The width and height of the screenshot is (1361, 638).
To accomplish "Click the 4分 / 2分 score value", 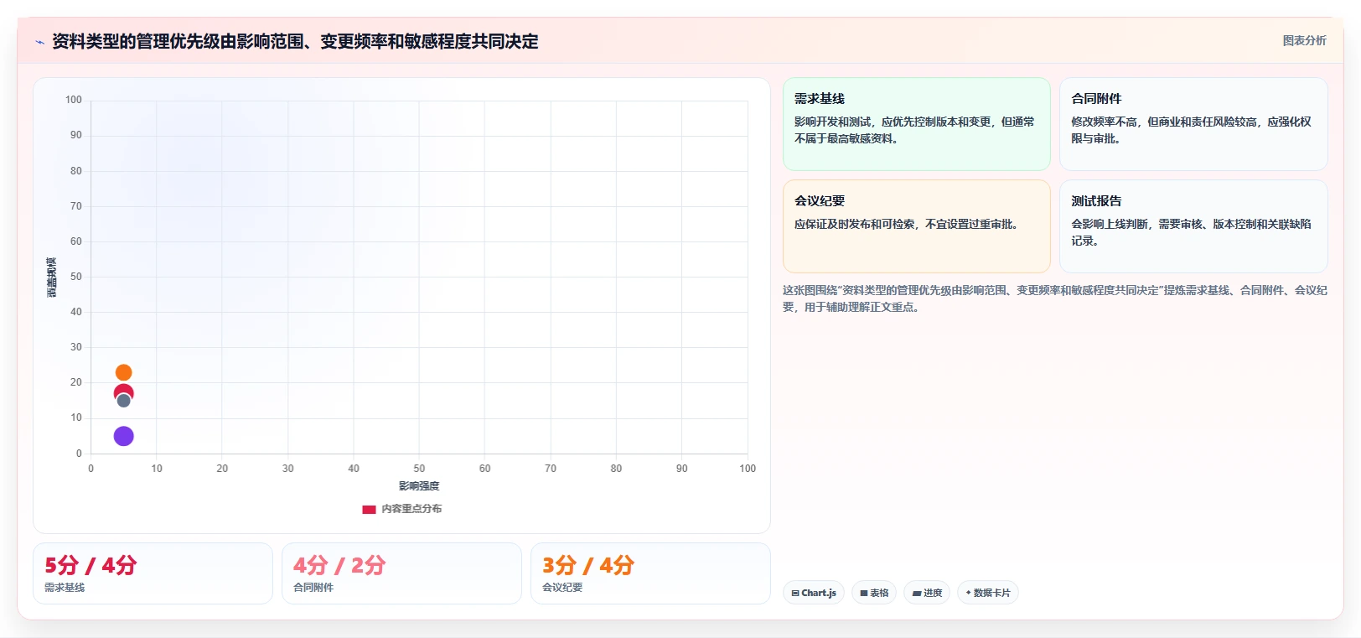I will pos(339,565).
